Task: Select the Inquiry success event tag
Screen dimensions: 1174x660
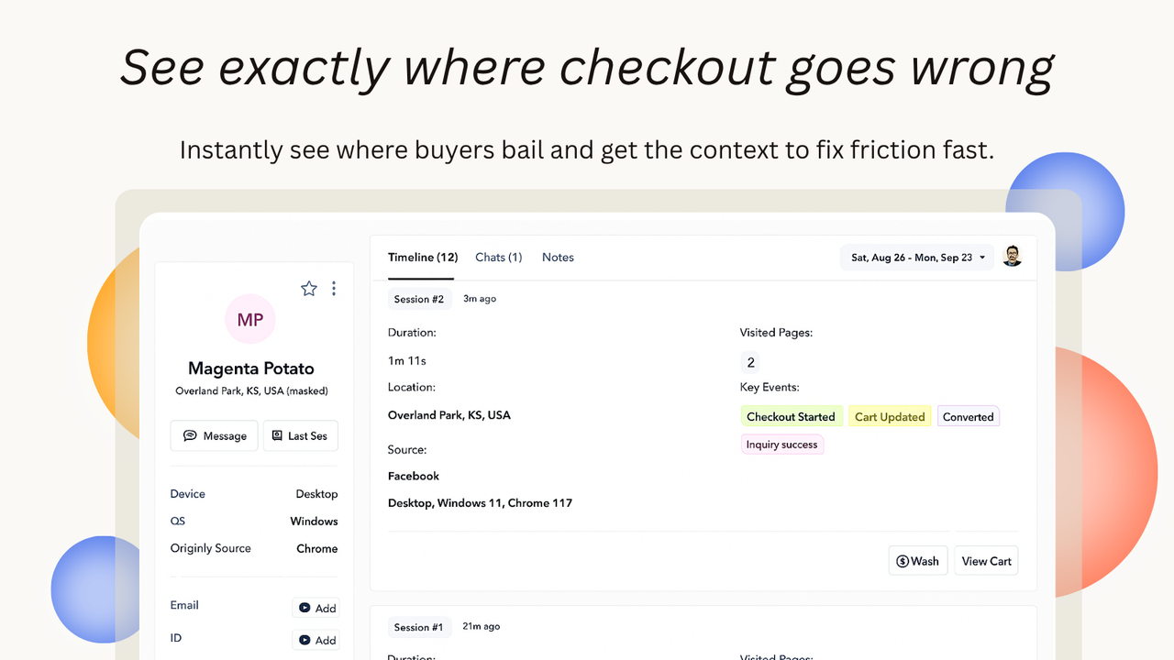Action: (x=781, y=445)
